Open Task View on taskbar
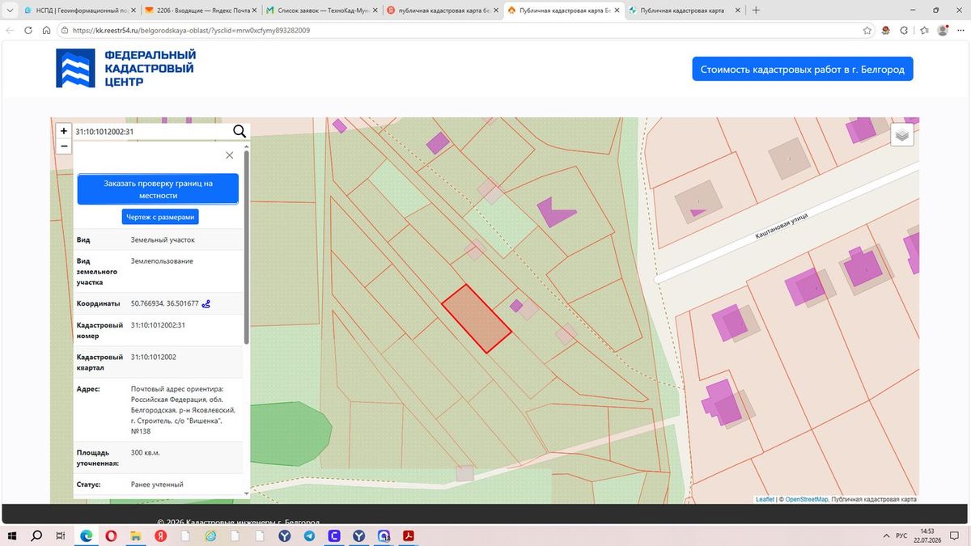Viewport: 971px width, 546px height. [x=61, y=535]
